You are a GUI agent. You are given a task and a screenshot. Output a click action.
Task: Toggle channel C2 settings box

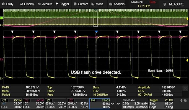tap(34, 103)
